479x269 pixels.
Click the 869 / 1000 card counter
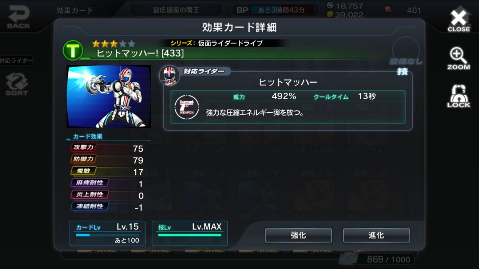pos(388,259)
